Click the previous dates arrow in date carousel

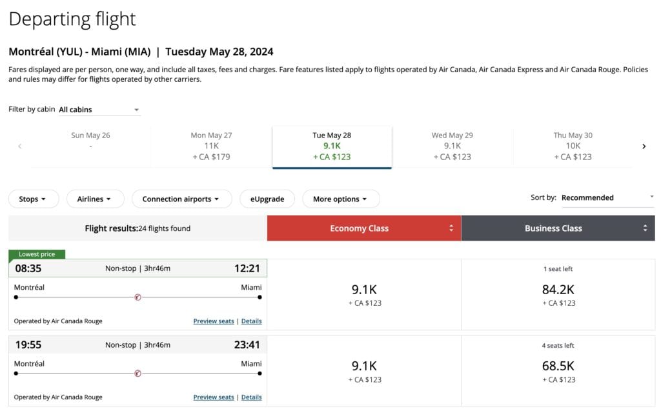point(19,146)
